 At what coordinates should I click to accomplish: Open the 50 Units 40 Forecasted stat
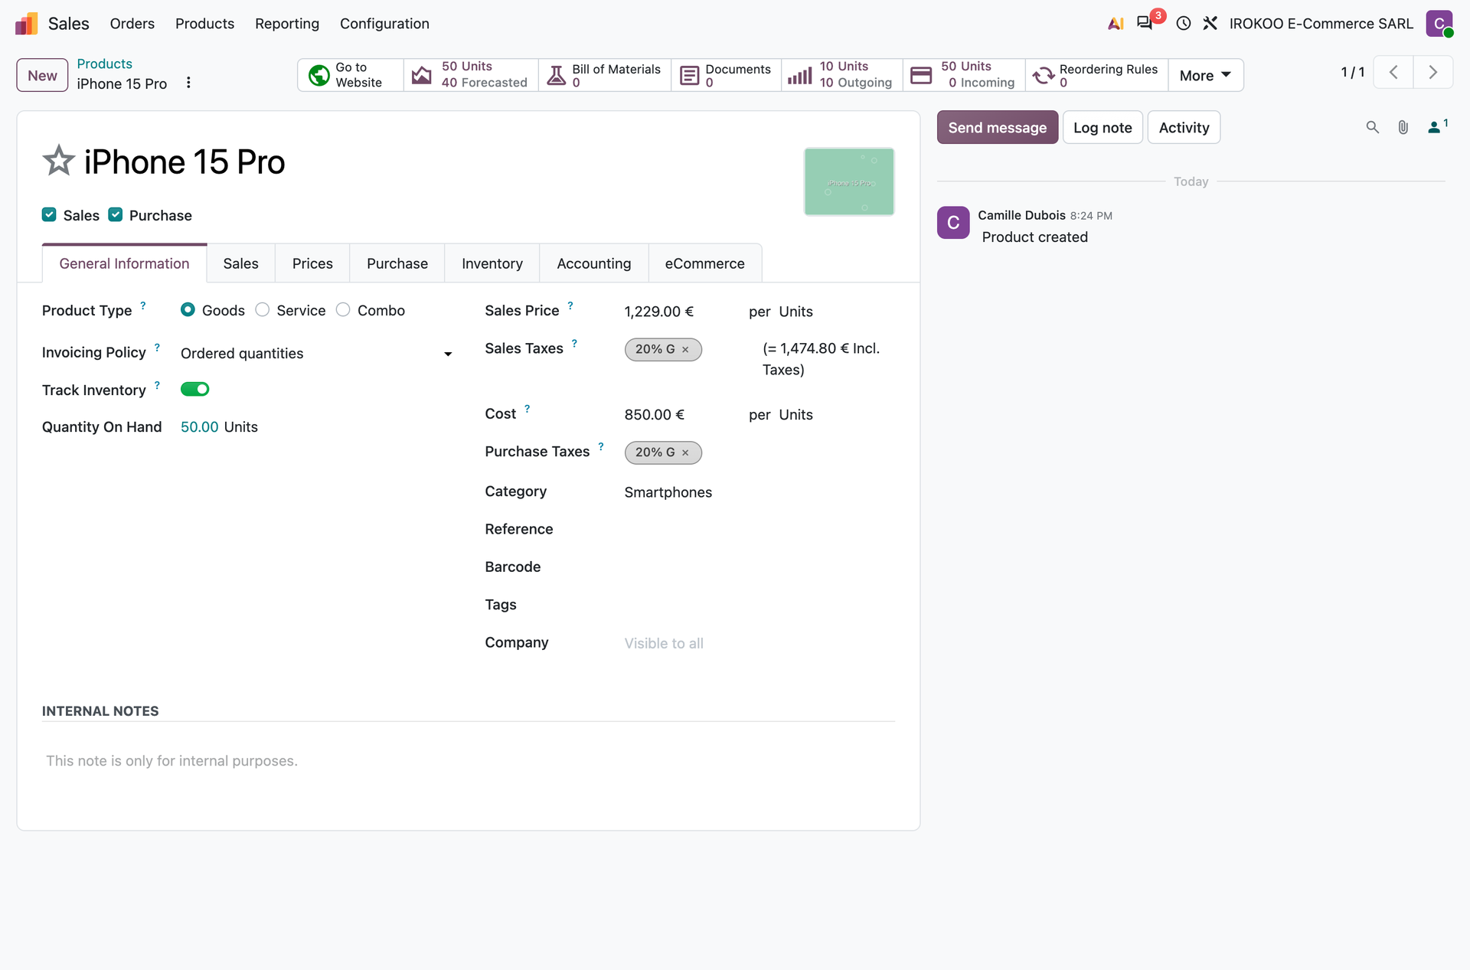[x=471, y=75]
